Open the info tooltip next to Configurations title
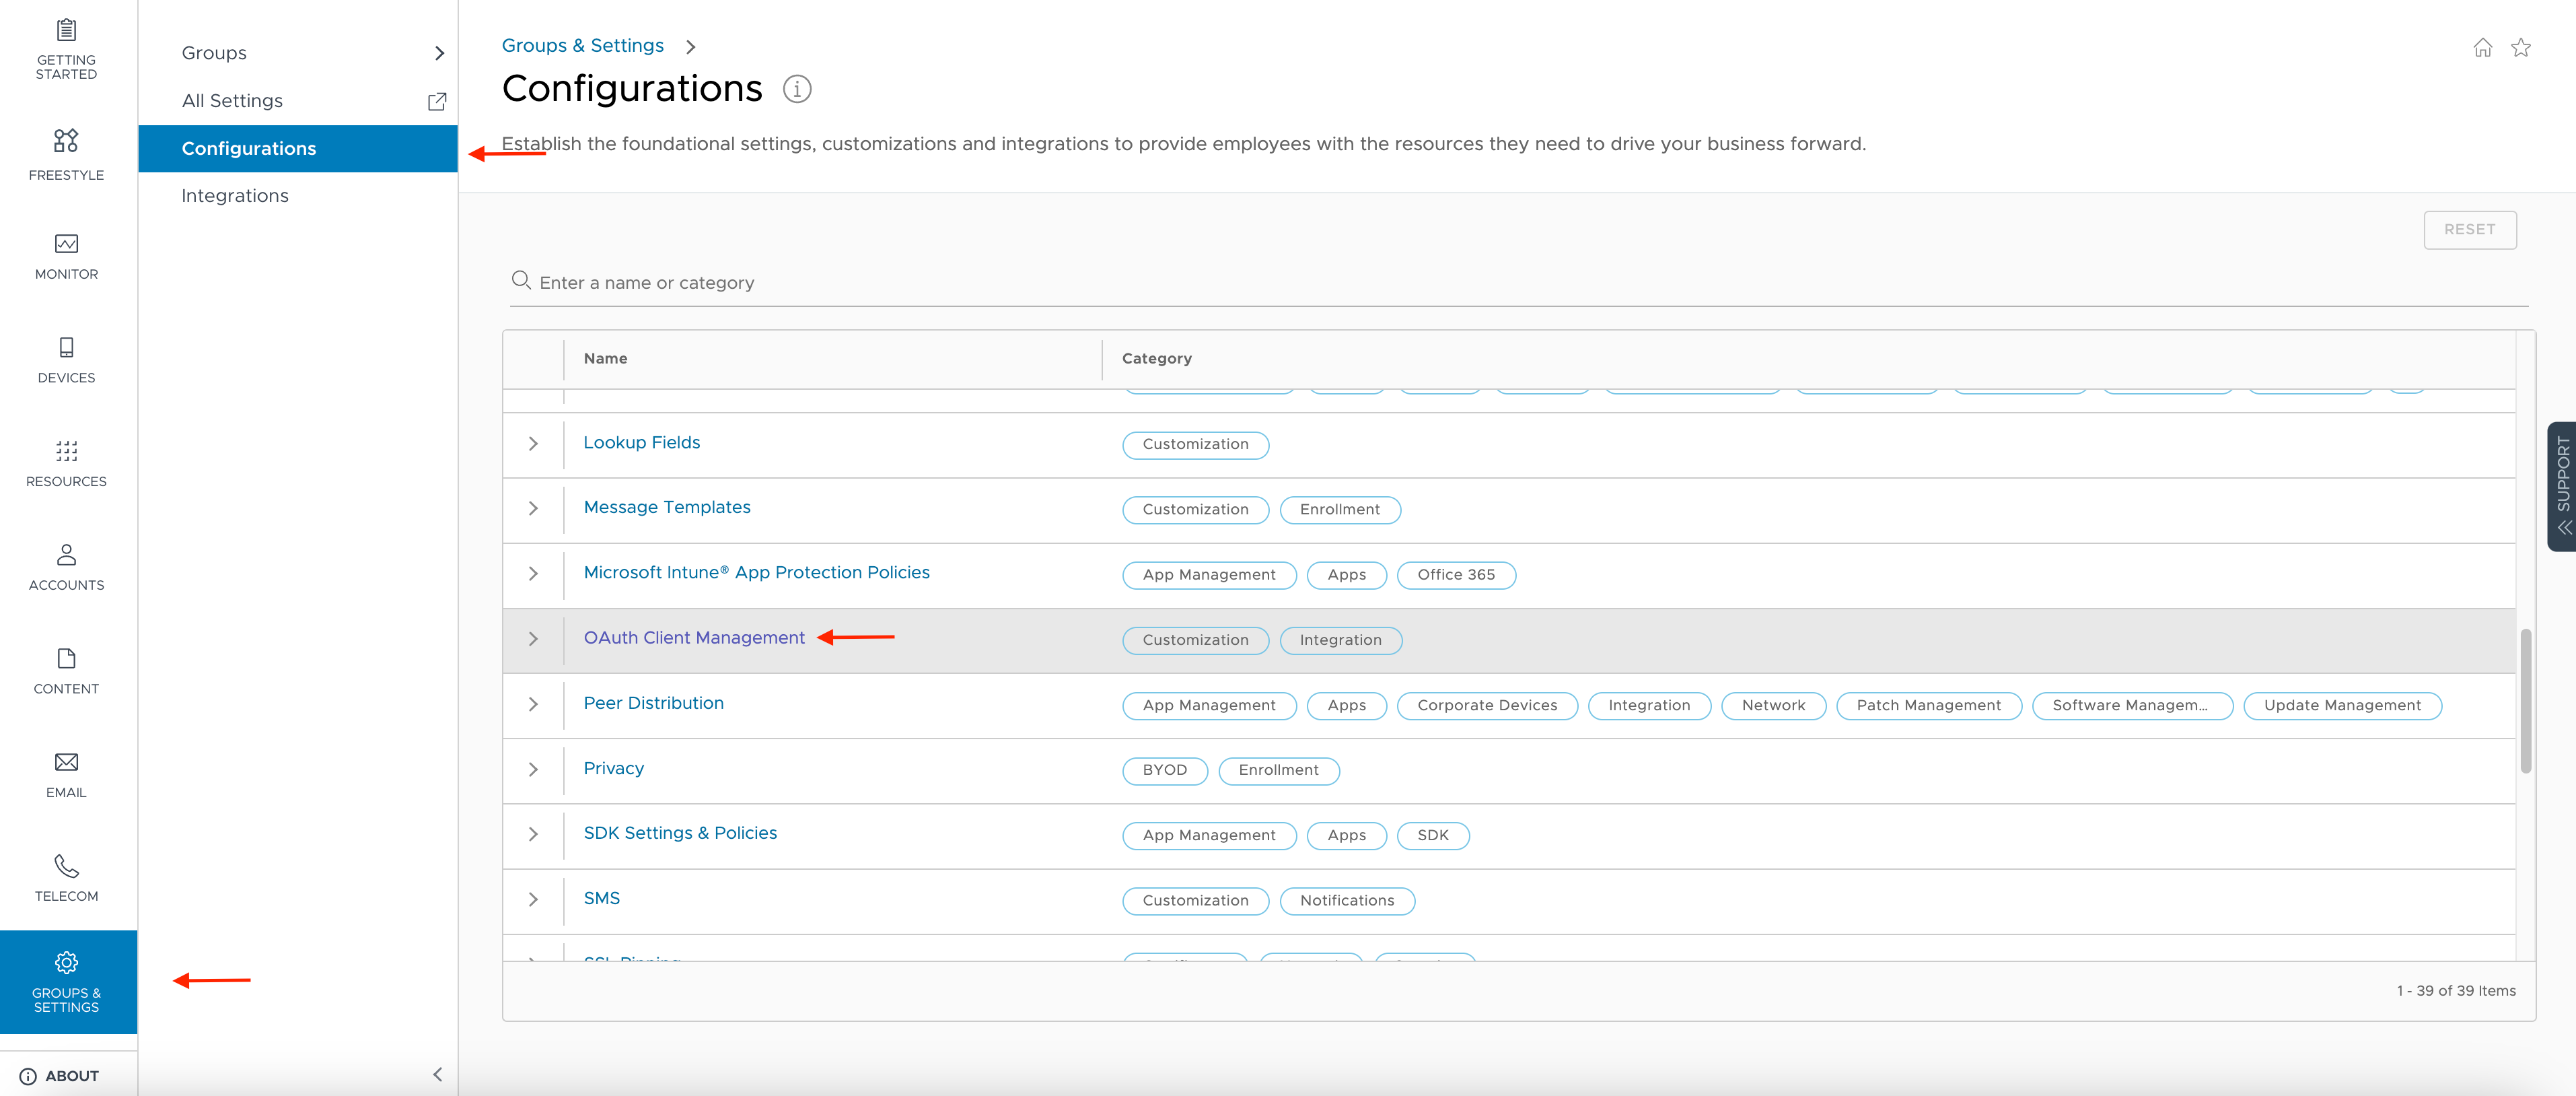2576x1096 pixels. [x=797, y=89]
